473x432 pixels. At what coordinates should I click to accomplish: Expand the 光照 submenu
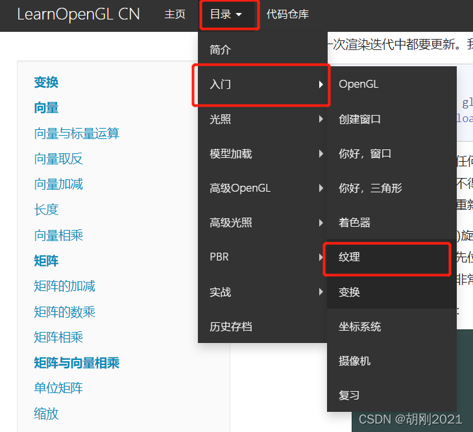click(262, 119)
